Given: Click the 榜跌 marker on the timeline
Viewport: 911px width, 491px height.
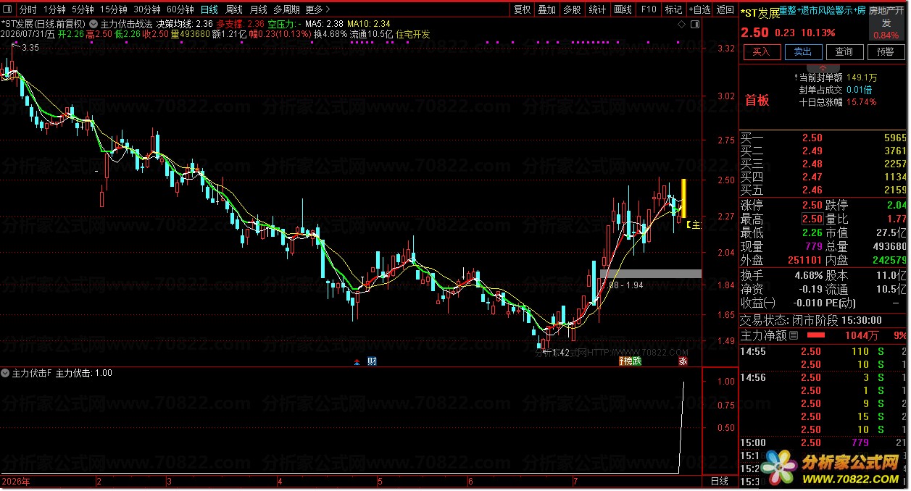Looking at the screenshot, I should tap(631, 361).
